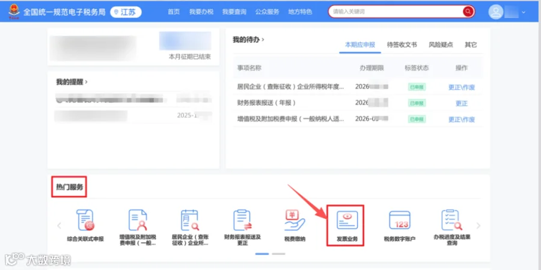This screenshot has width=541, height=270.
Task: Switch to 待签收文书 tab
Action: [x=402, y=45]
